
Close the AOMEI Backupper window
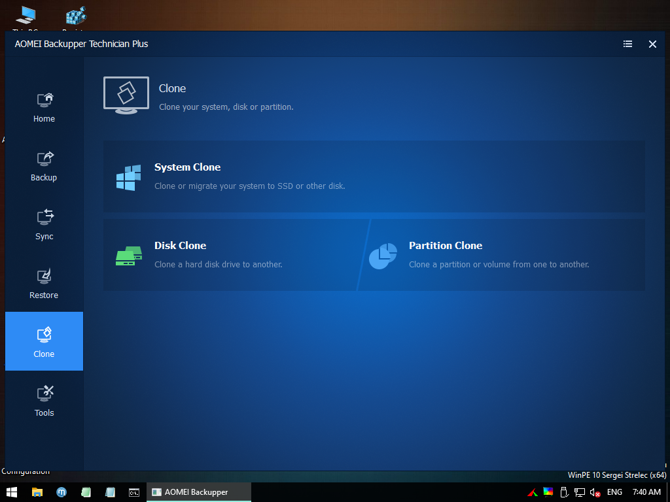(652, 44)
